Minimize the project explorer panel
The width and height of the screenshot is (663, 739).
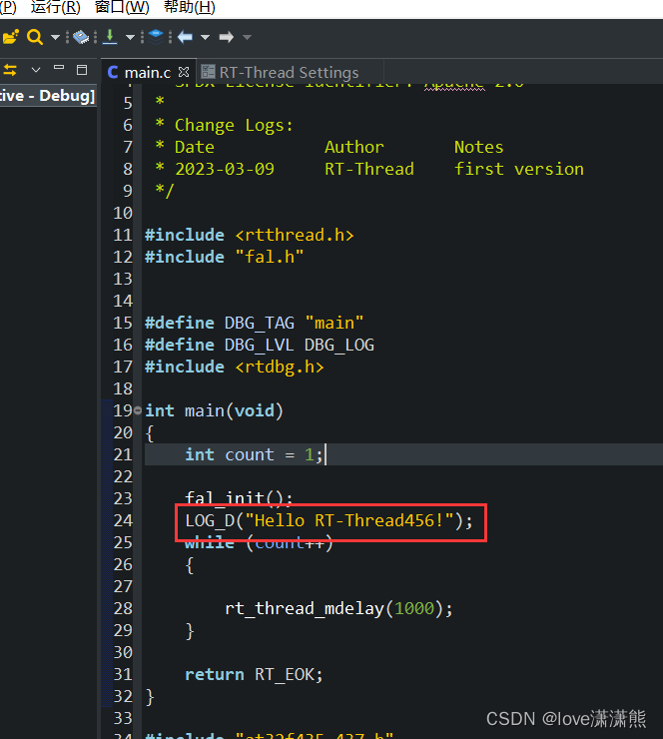click(59, 68)
